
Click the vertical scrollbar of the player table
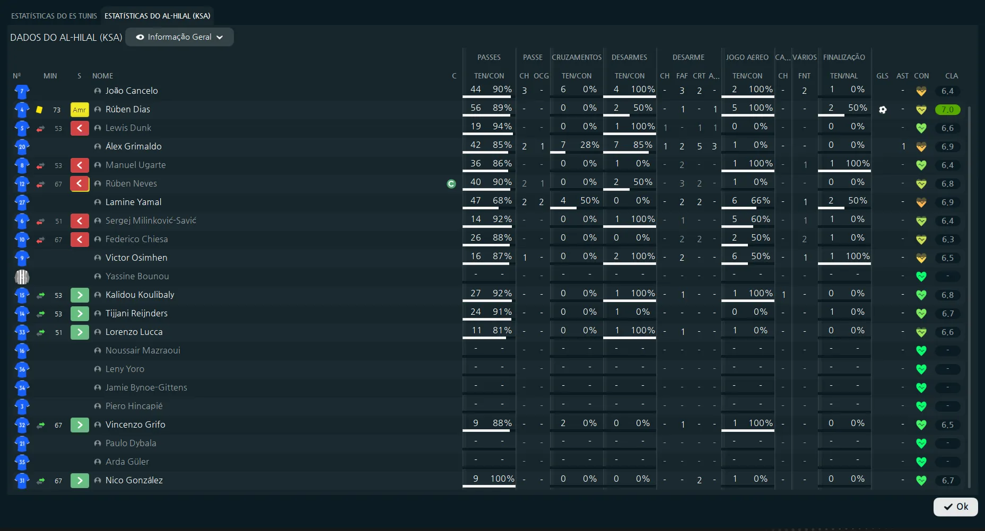tap(970, 297)
